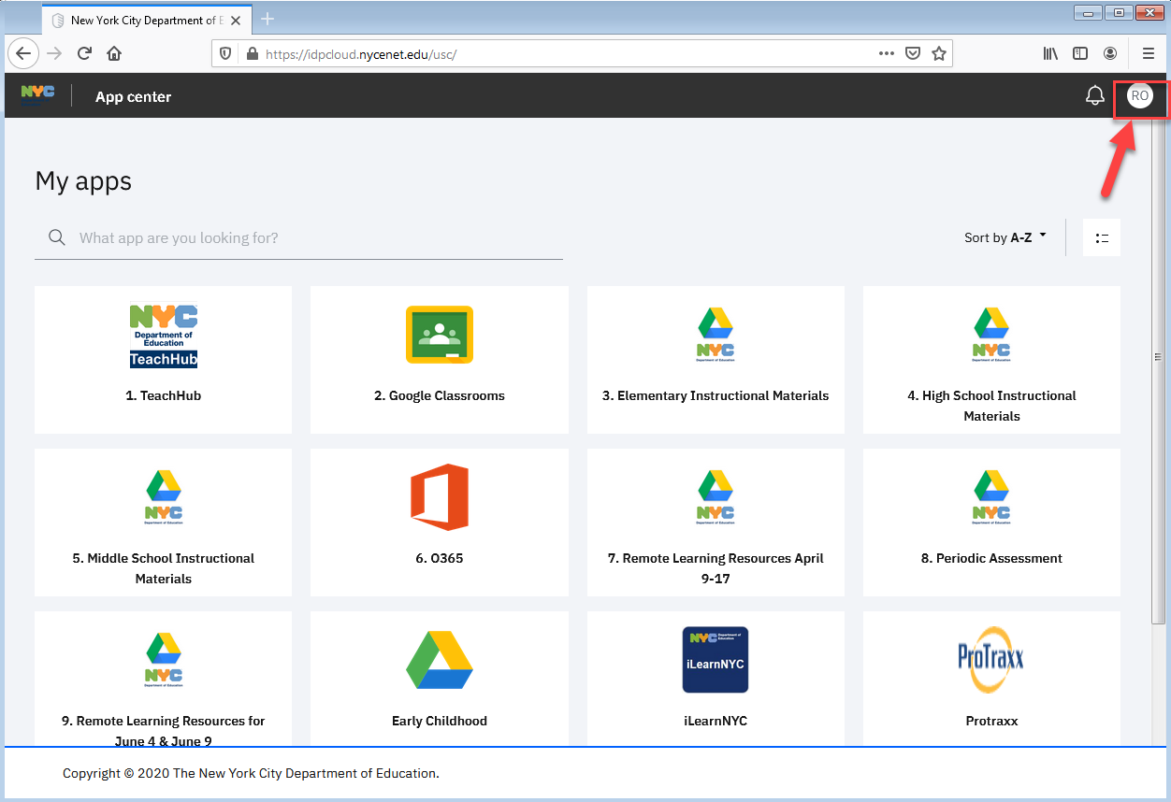Open the Early Childhood label link
Image resolution: width=1171 pixels, height=802 pixels.
[x=440, y=721]
